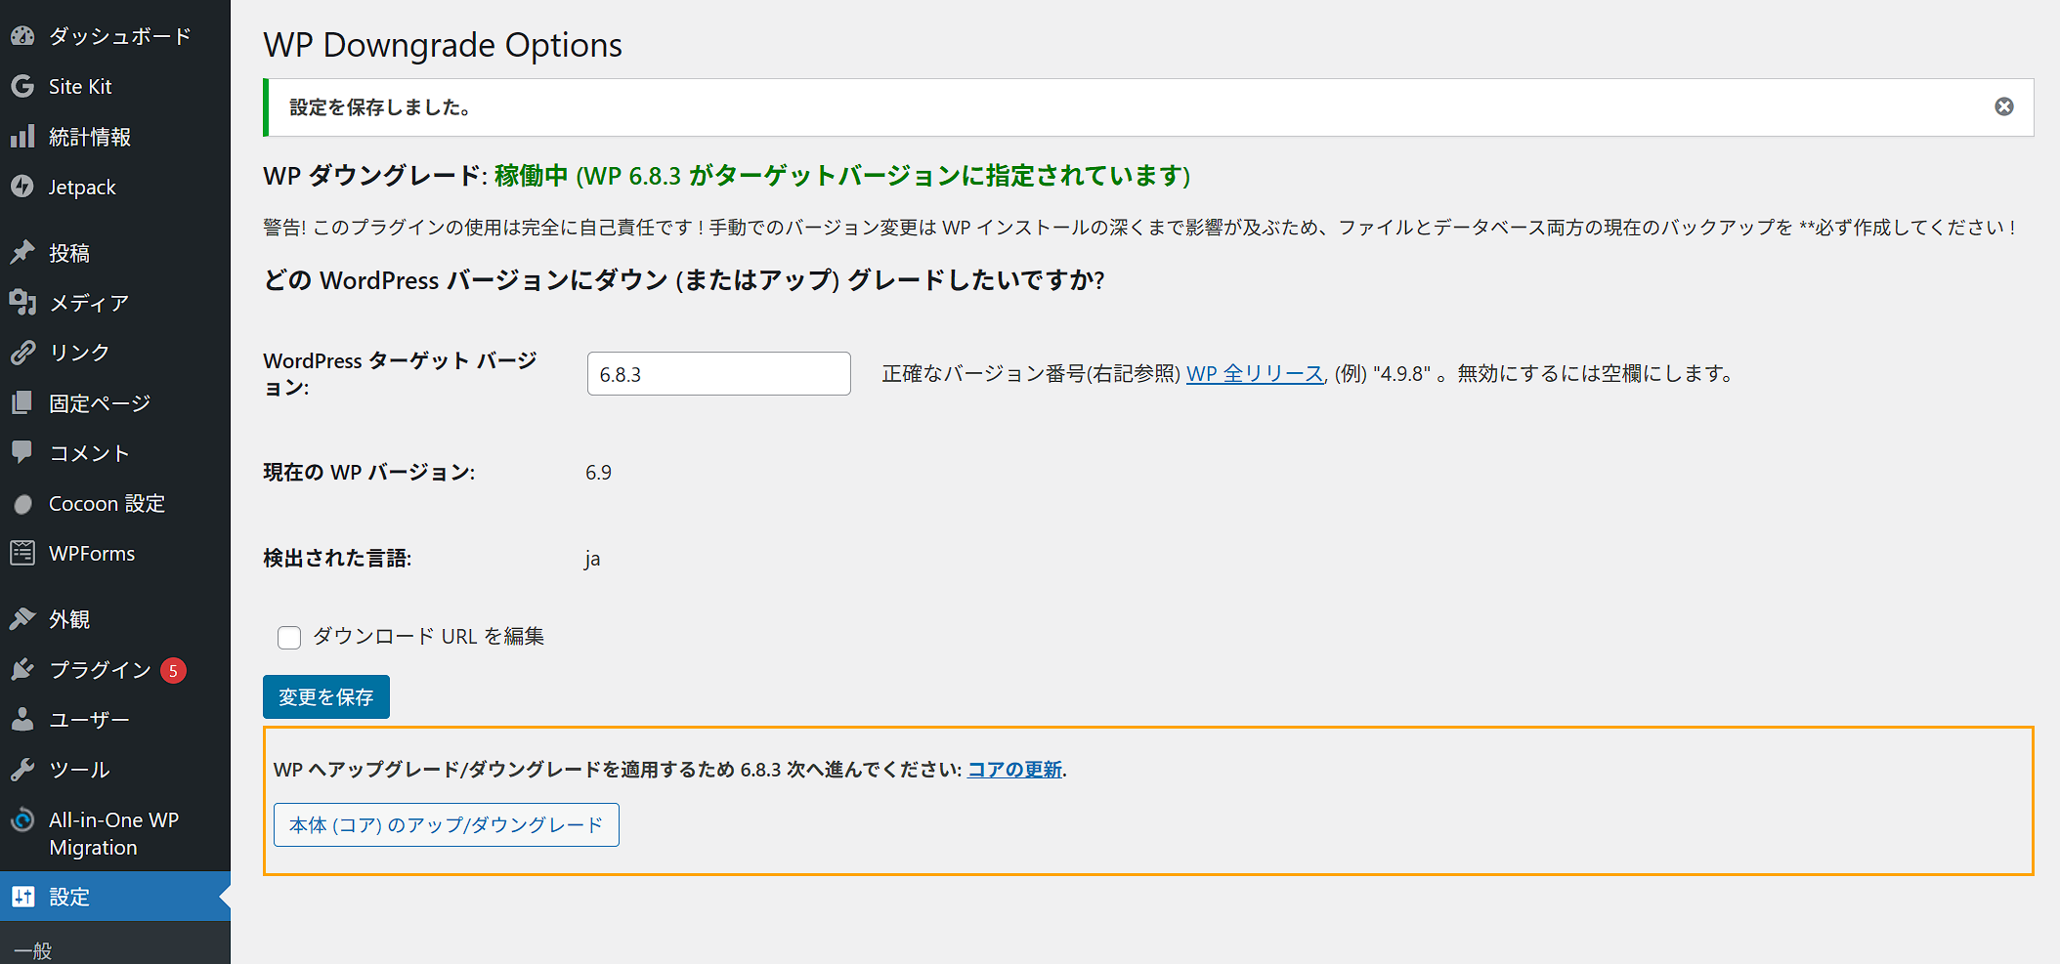Open the WPForms menu item
The height and width of the screenshot is (964, 2060).
pos(92,554)
